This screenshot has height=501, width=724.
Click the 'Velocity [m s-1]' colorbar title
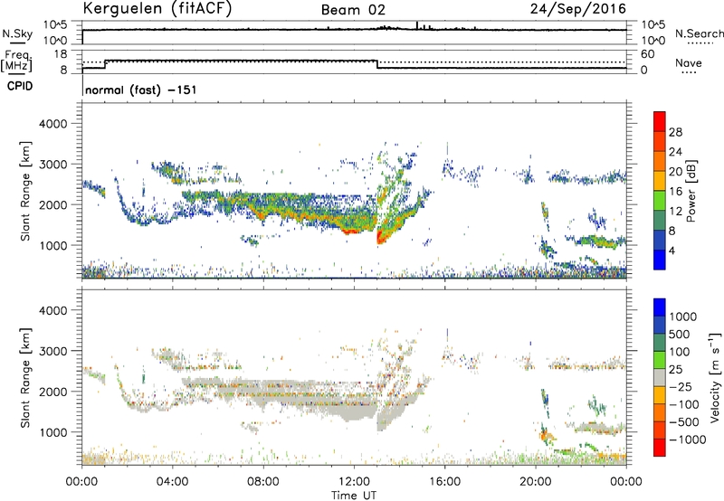pyautogui.click(x=715, y=377)
